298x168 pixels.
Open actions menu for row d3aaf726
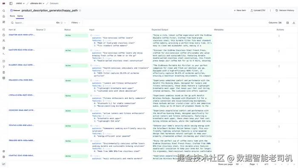pos(279,36)
